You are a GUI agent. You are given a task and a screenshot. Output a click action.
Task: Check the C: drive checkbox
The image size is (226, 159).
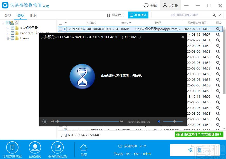click(8, 23)
